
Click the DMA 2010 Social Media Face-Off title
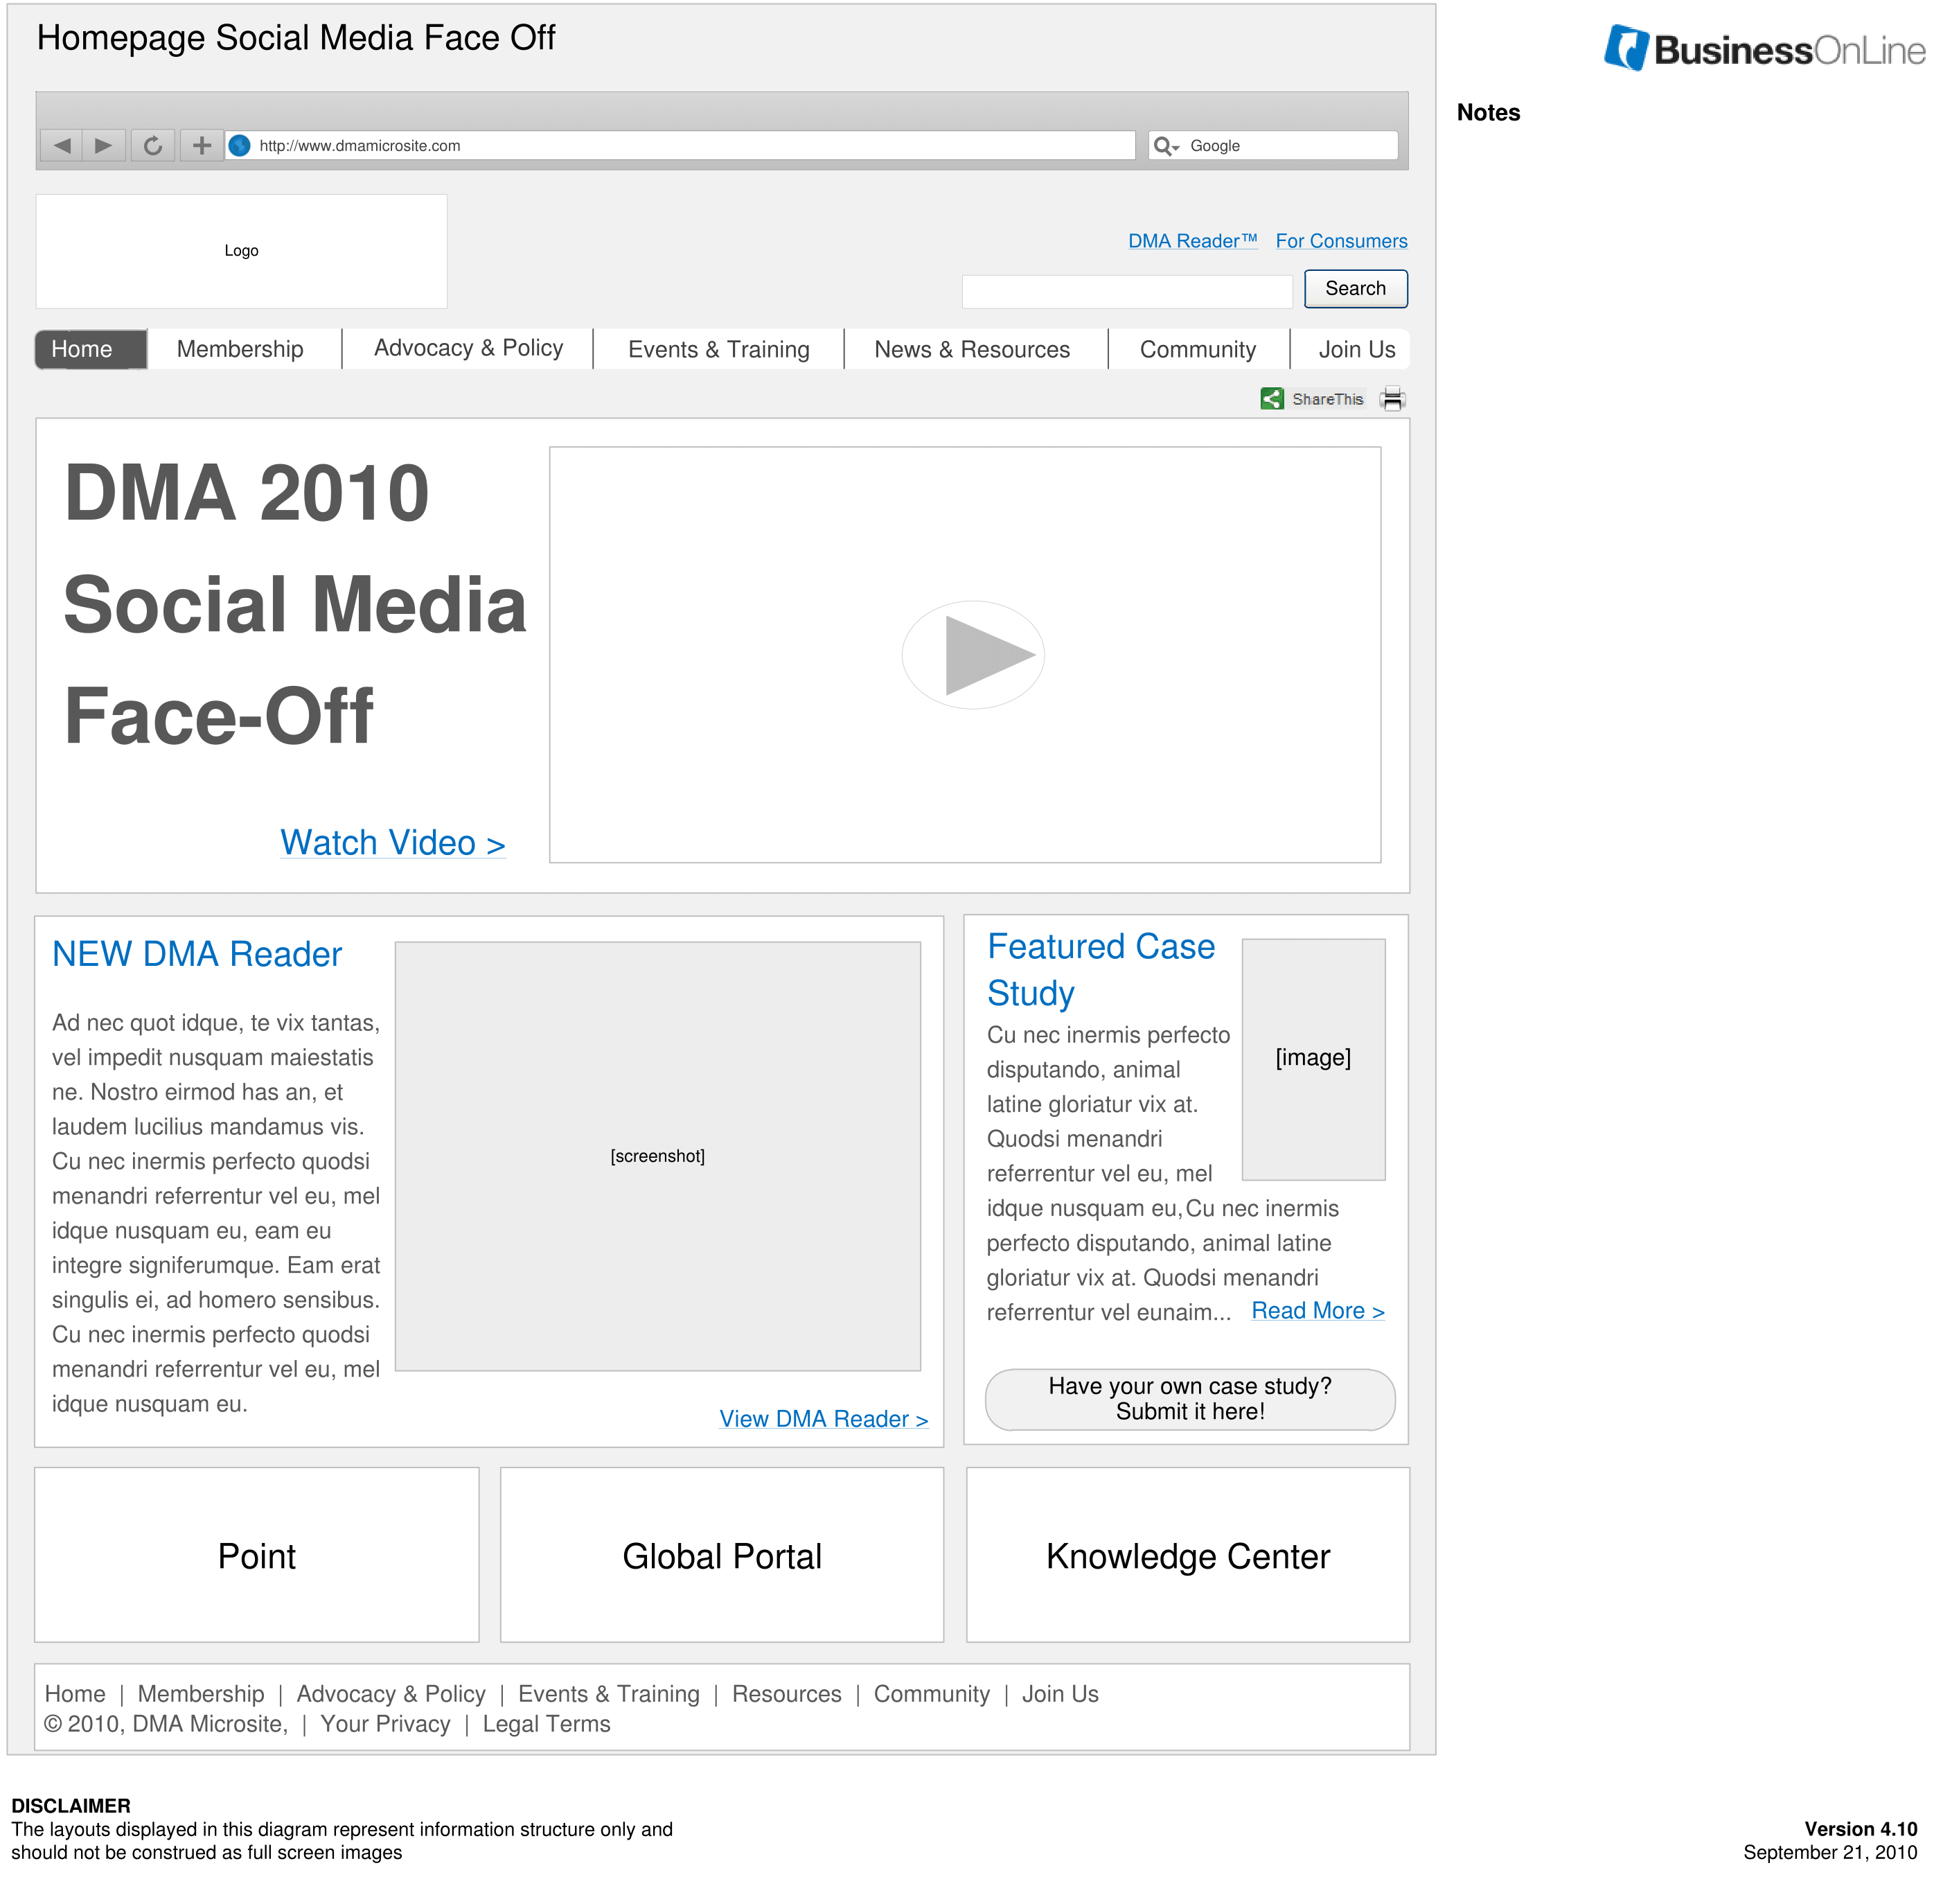[x=295, y=604]
